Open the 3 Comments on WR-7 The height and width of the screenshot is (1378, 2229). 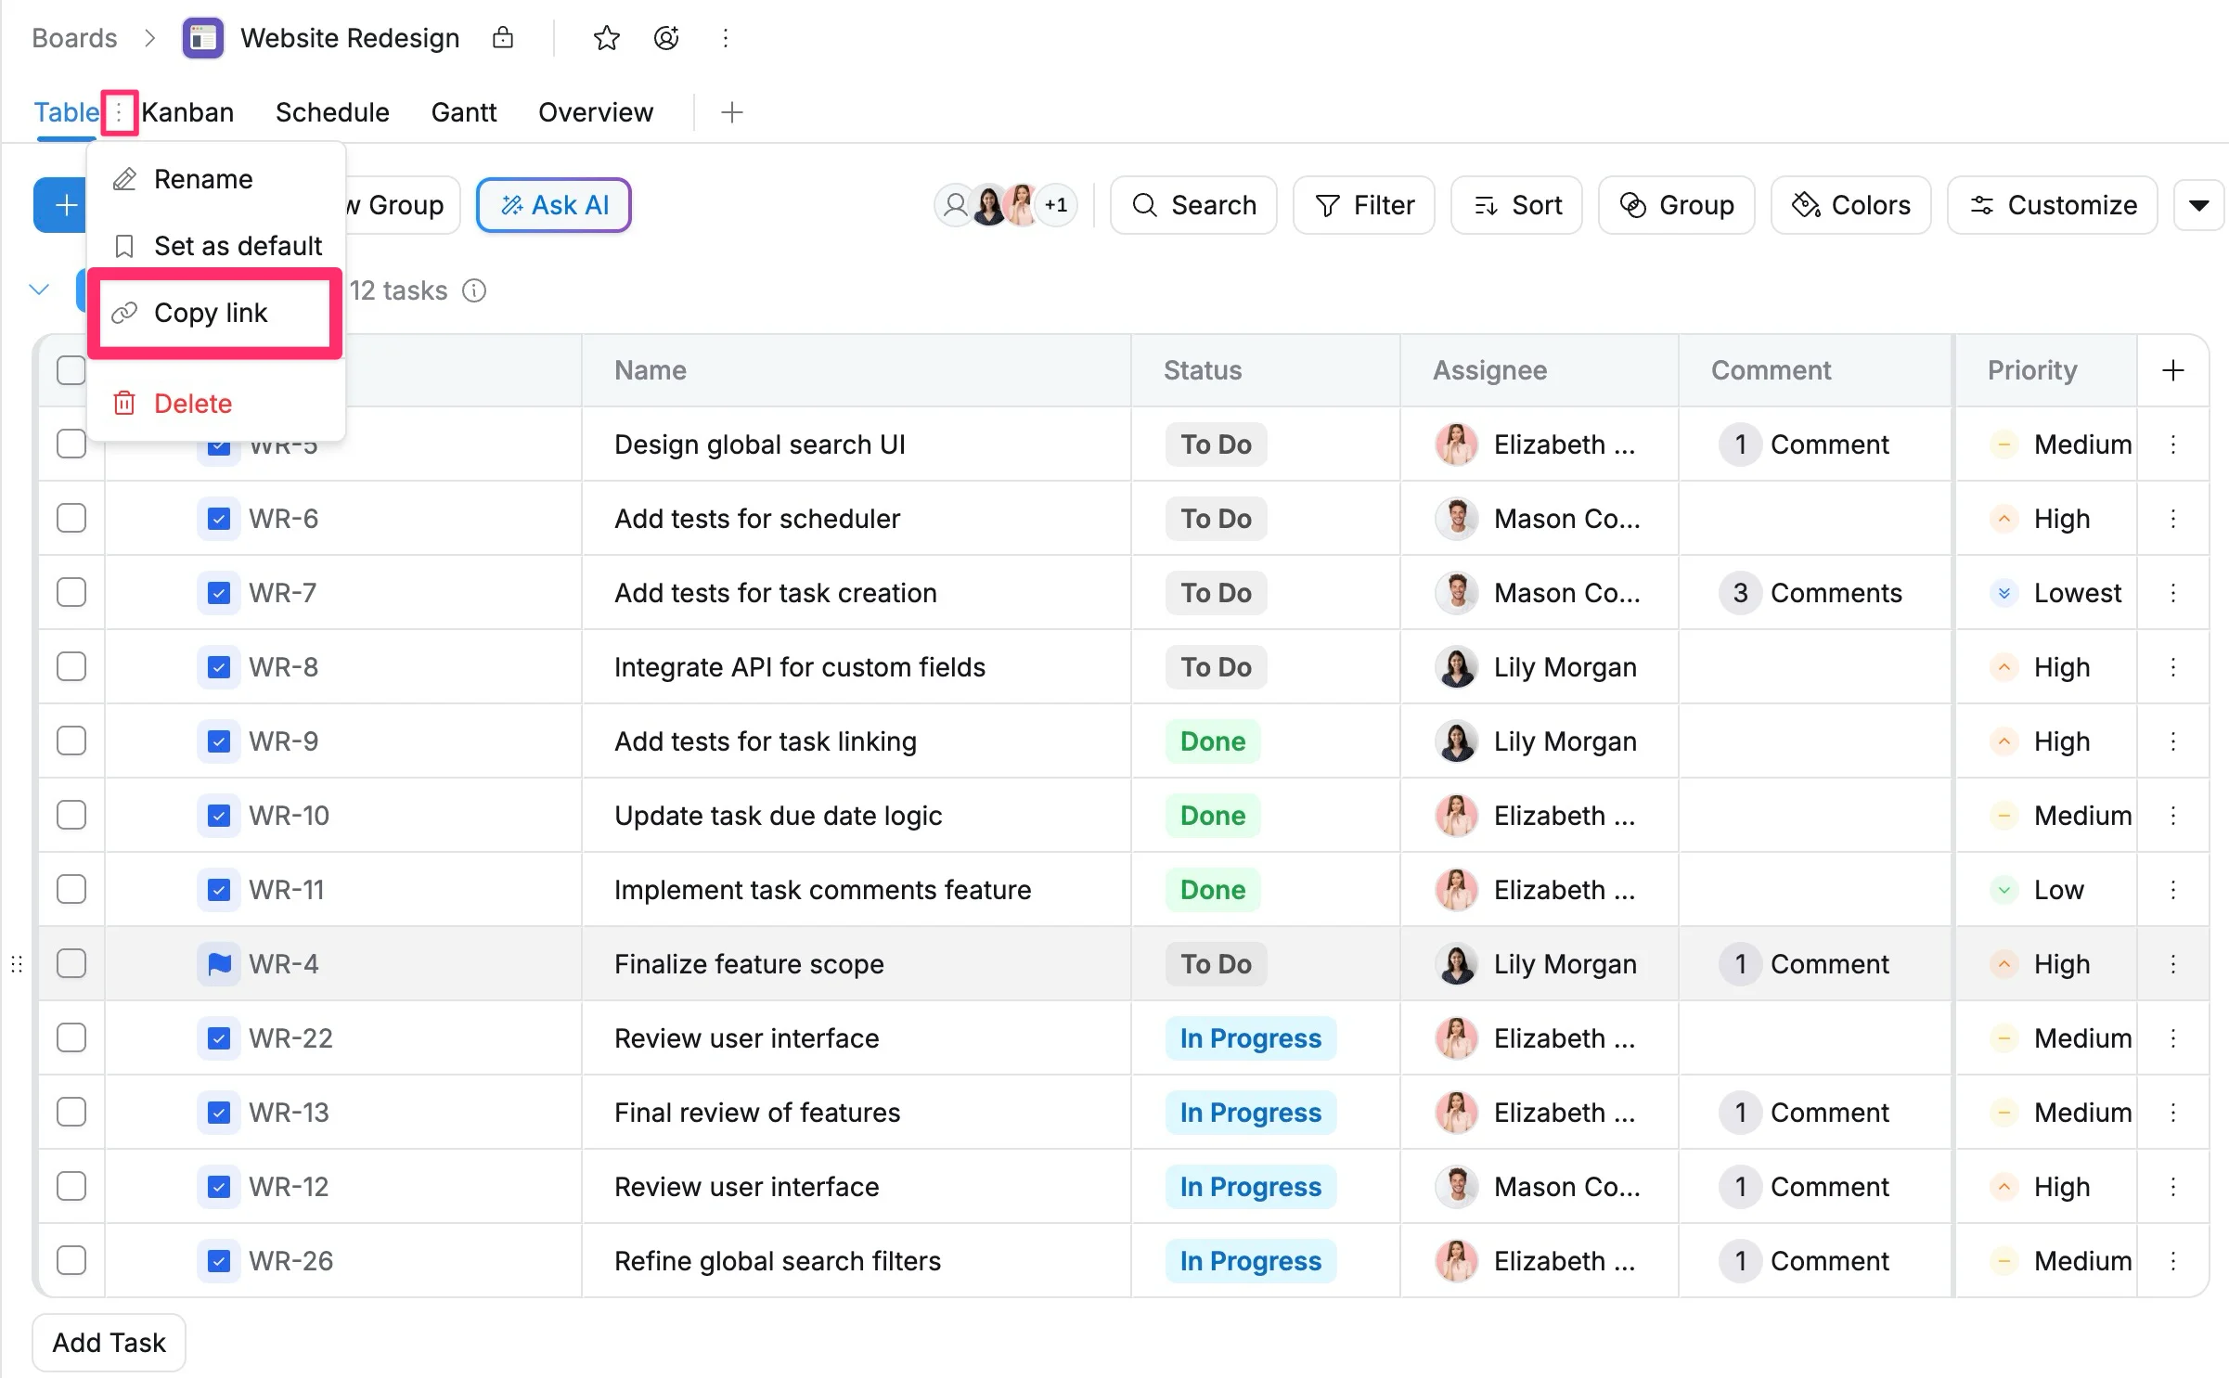click(1810, 593)
